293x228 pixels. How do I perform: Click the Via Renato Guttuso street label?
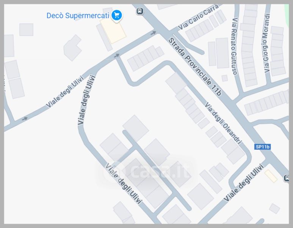[235, 46]
